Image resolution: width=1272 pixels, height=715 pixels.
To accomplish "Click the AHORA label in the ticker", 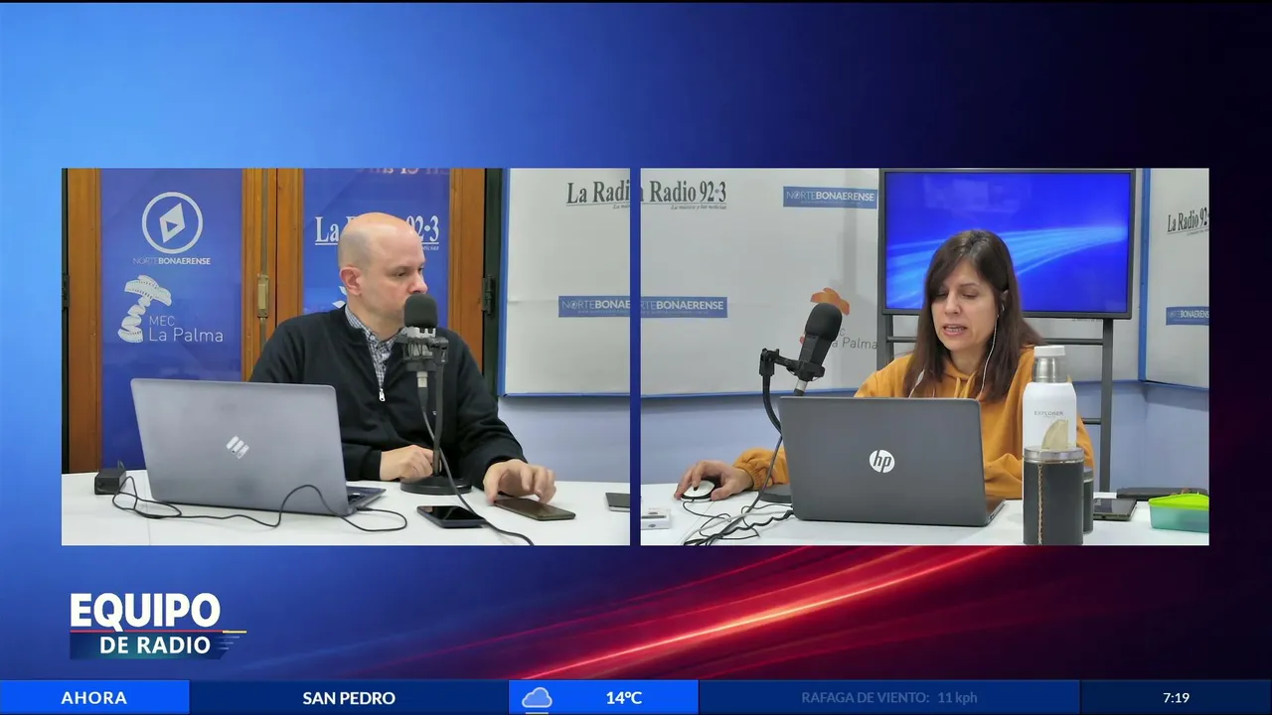I will (94, 698).
